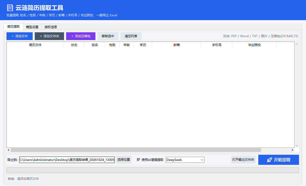Image resolution: width=306 pixels, height=186 pixels.
Task: Open the 授权信息 tab
Action: point(51,27)
